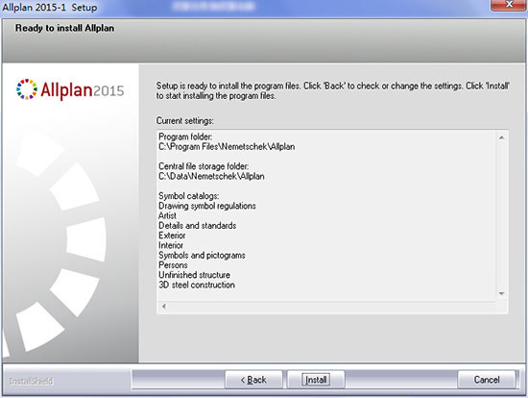Select the path C:\Data\Nemetschek\Allplan
This screenshot has height=398, width=528.
[x=211, y=176]
